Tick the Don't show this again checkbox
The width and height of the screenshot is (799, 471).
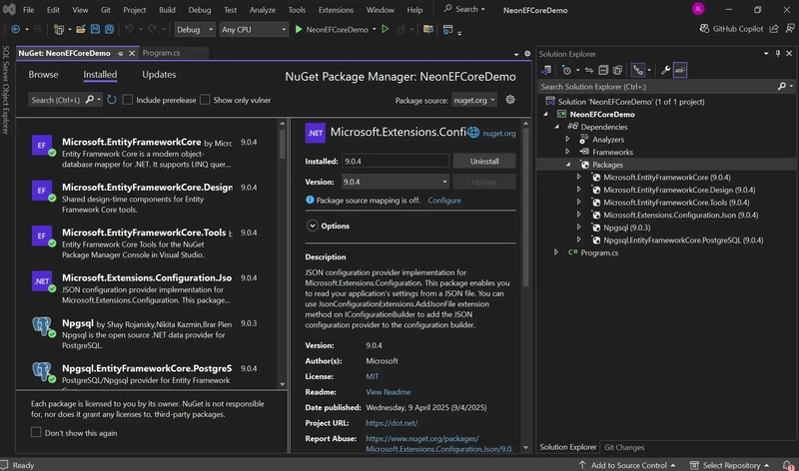click(36, 432)
